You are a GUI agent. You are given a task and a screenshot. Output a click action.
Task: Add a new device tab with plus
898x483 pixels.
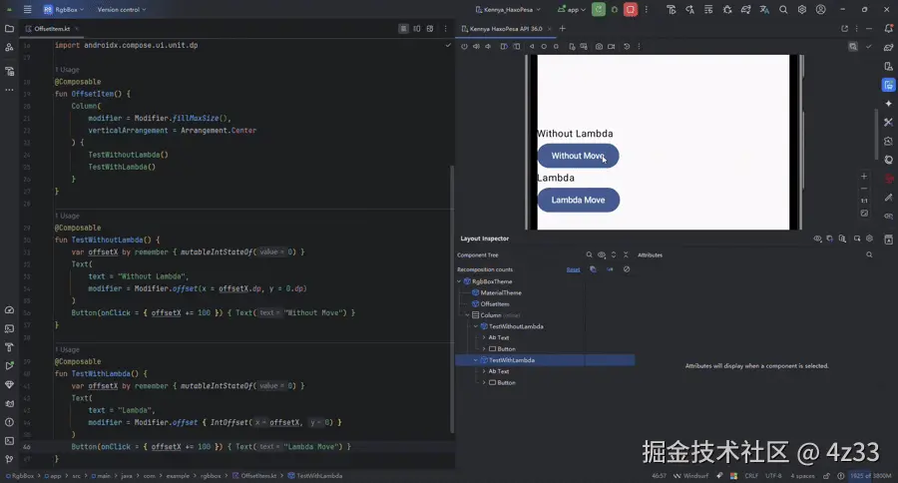pyautogui.click(x=563, y=29)
